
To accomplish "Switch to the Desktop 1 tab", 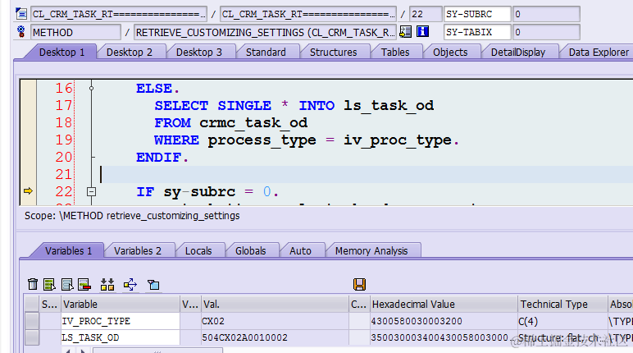I will coord(61,53).
